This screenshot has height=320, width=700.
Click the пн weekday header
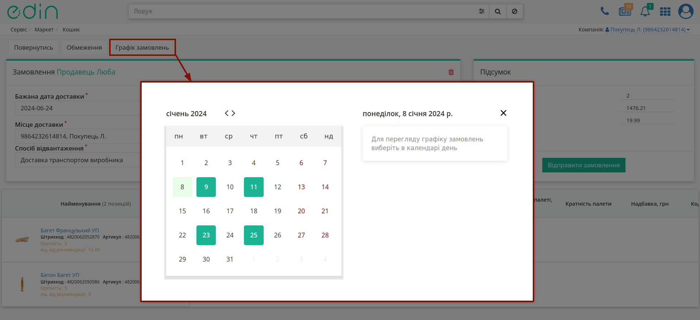179,136
